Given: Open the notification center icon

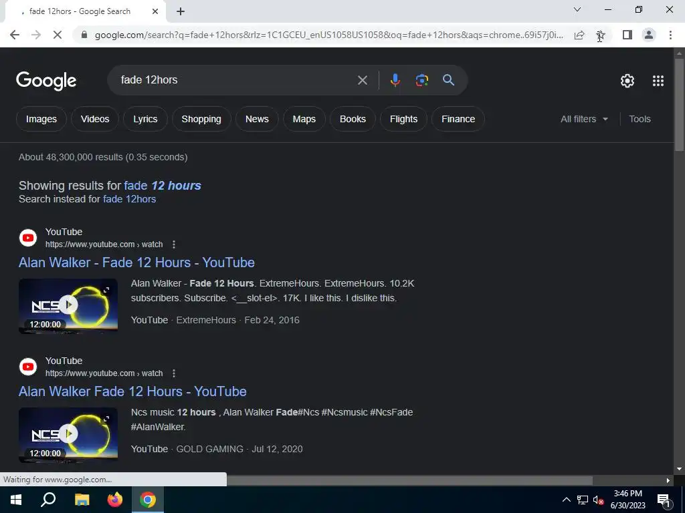Looking at the screenshot, I should pos(664,500).
